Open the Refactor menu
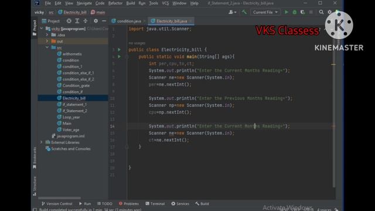375x211 pixels. (x=115, y=3)
